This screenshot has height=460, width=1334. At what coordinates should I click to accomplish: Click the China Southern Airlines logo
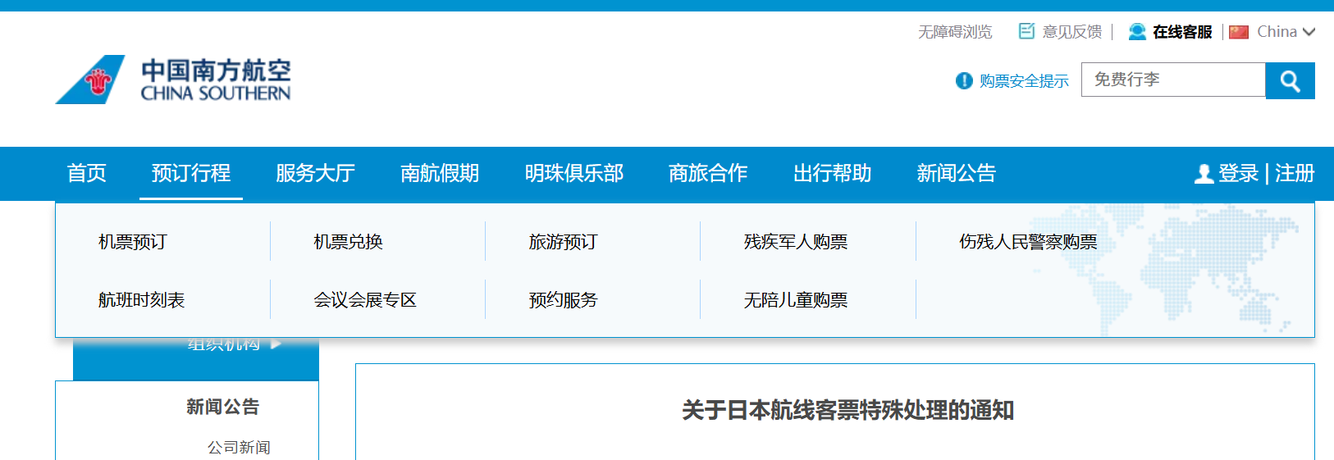[173, 80]
